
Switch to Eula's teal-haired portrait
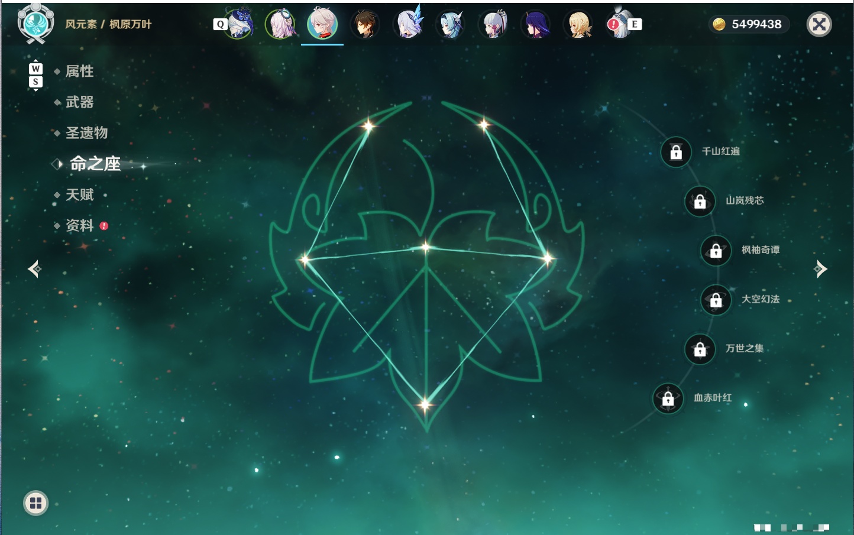451,24
